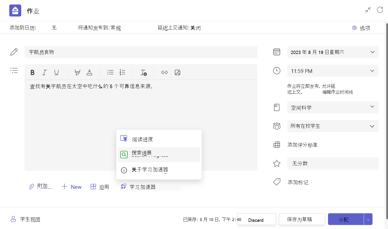Open the due date dropdown 2023 年 8 月 19 日
The height and width of the screenshot is (229, 388).
[333, 52]
